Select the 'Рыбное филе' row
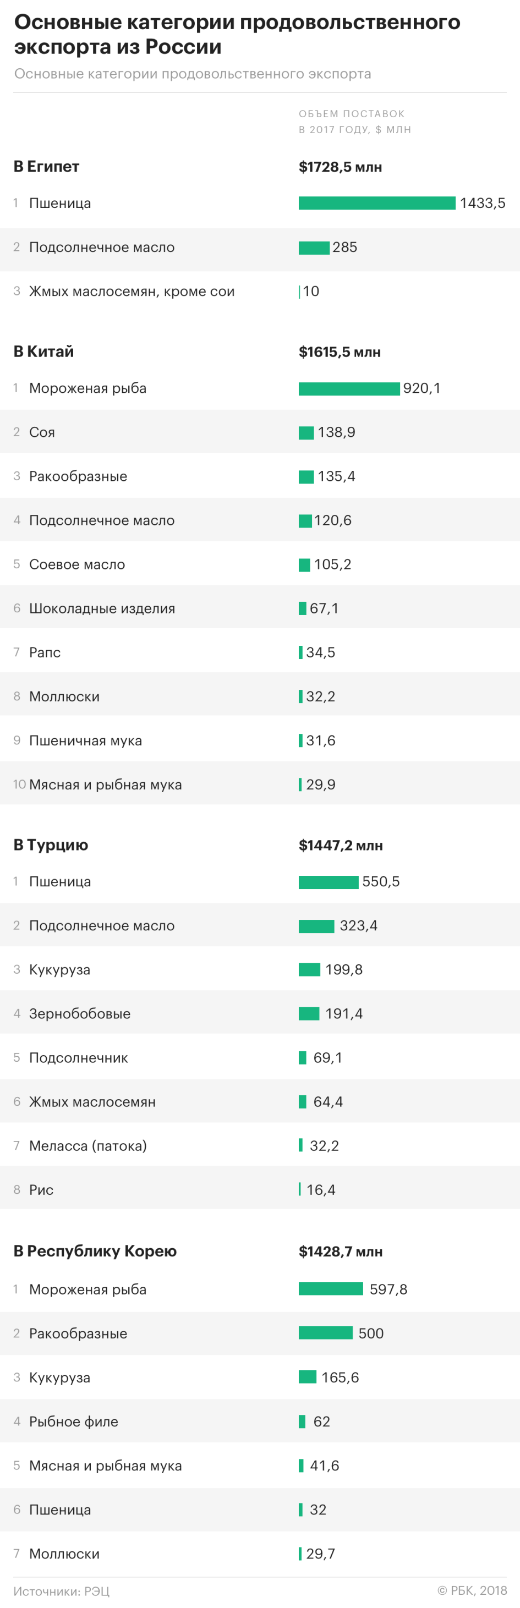Screen dimensions: 520x1608 pos(260,1422)
